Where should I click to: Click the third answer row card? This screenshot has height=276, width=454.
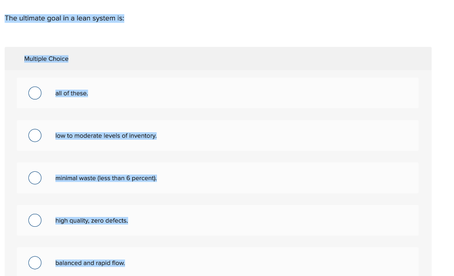tap(217, 177)
